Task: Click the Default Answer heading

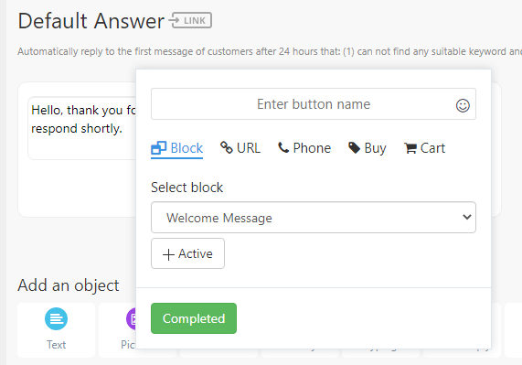Action: point(91,21)
